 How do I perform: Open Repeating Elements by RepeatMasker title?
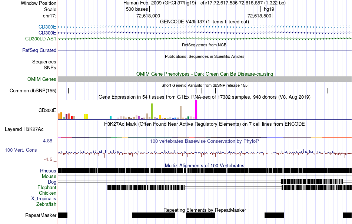point(205,210)
